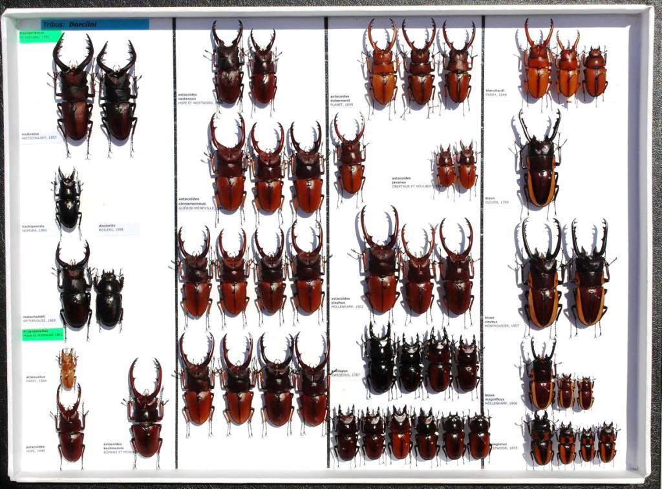
Task: Click the "astacoides elaphus" species label
Action: point(346,302)
